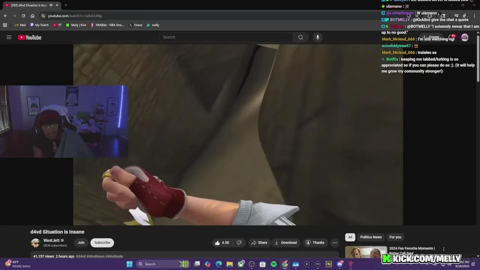Open the YouTube hamburger guide menu
The image size is (480, 270).
[x=9, y=37]
